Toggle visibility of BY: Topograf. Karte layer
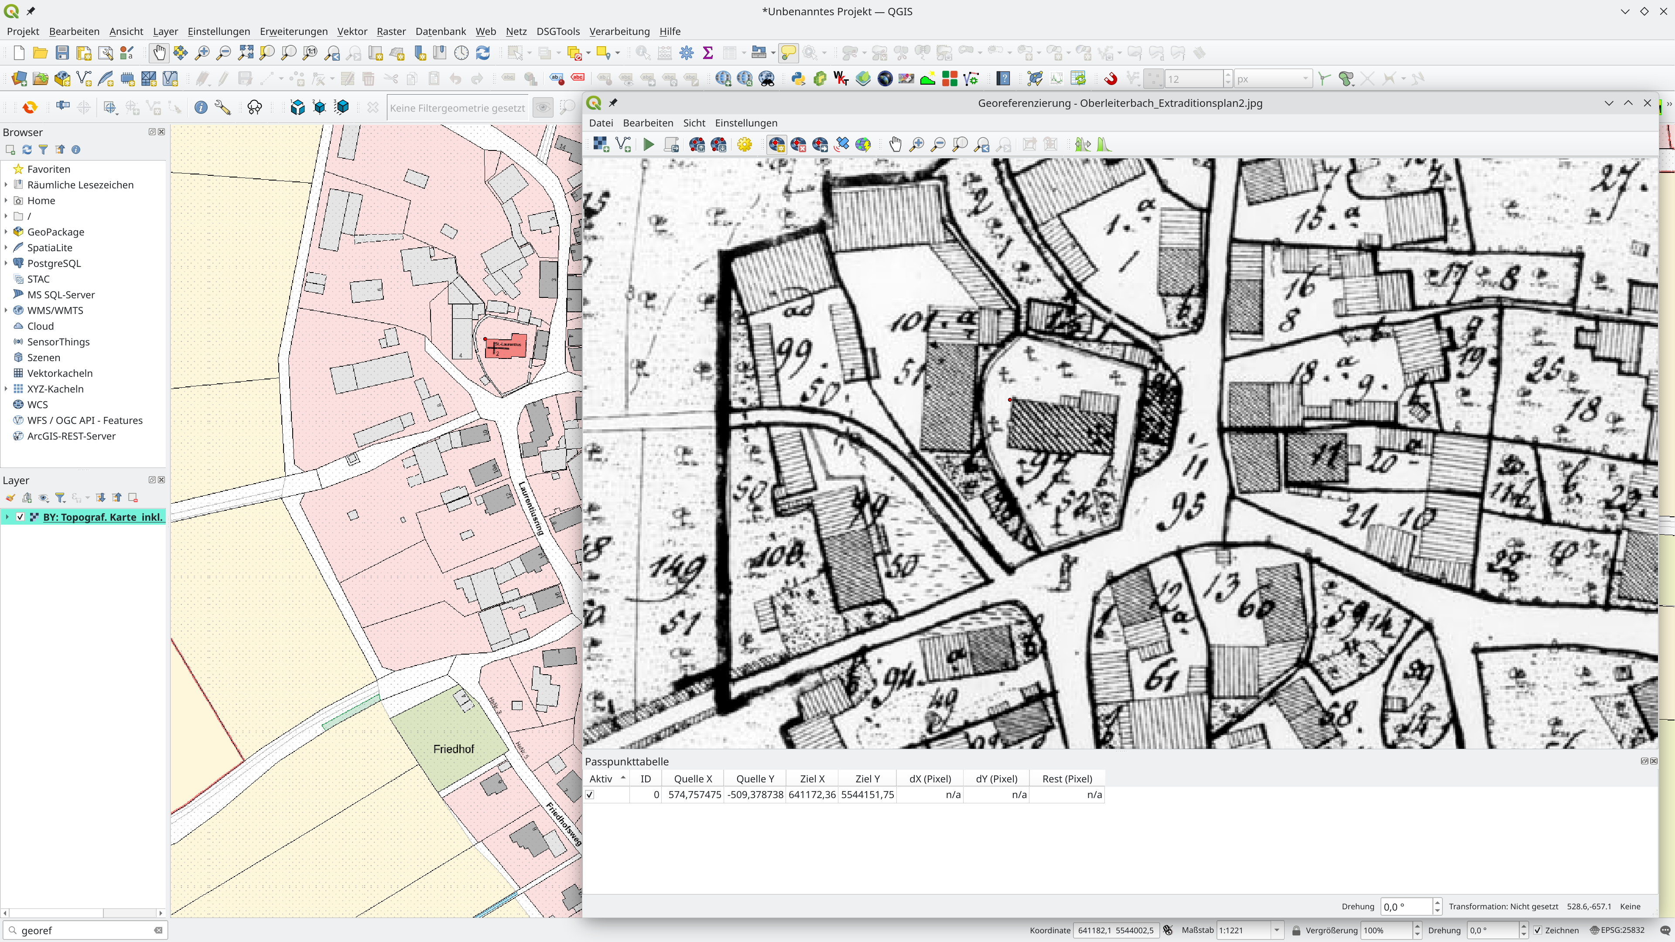This screenshot has height=942, width=1675. 20,517
